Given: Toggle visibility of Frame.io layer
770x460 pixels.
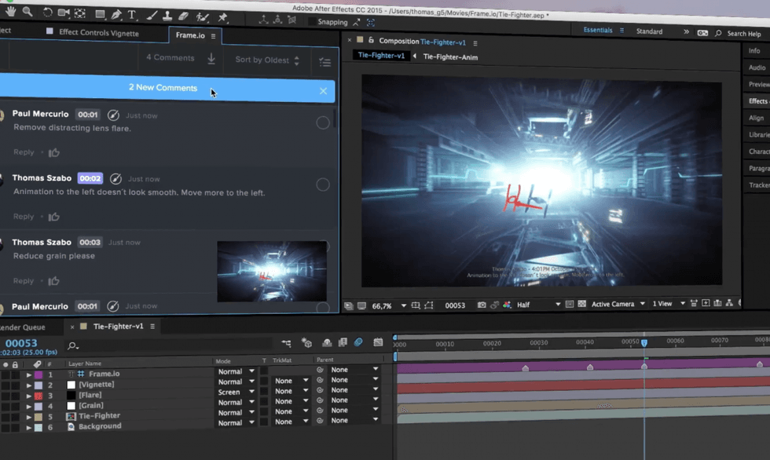Looking at the screenshot, I should click(5, 374).
